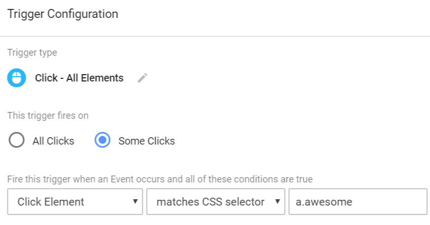This screenshot has width=430, height=225.
Task: Click the arrow on matches CSS selector dropdown
Action: 276,202
